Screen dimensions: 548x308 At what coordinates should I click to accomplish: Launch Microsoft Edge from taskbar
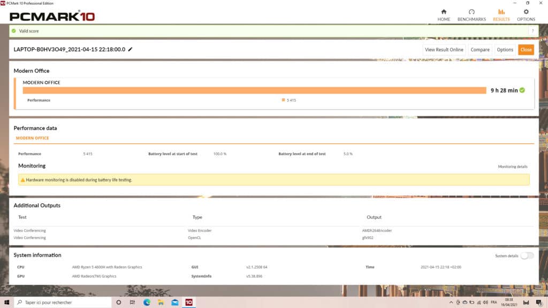coord(147,302)
